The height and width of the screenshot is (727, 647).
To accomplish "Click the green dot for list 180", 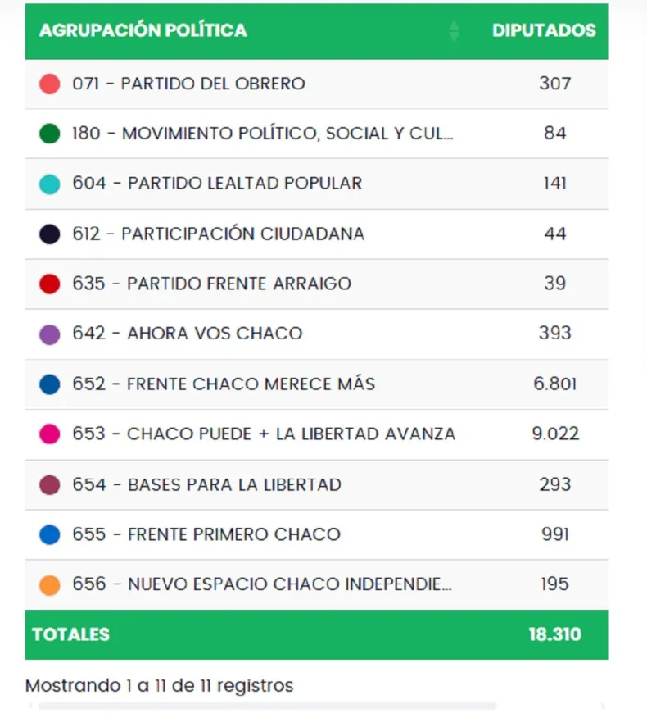I will pyautogui.click(x=50, y=134).
